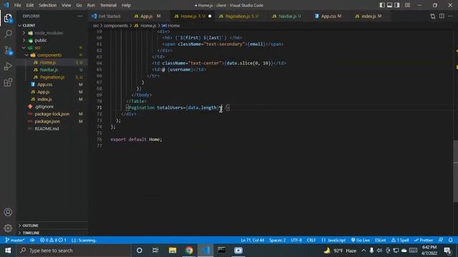The image size is (458, 257).
Task: Expand the TIMELINE section
Action: coord(31,233)
